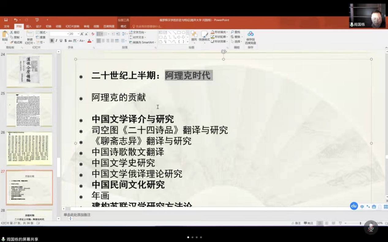
Task: Open Shape Effects (形状效果)
Action: [219, 42]
